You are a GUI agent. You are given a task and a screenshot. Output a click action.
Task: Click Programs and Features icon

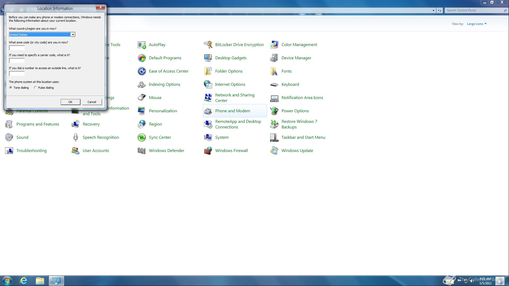tap(9, 124)
